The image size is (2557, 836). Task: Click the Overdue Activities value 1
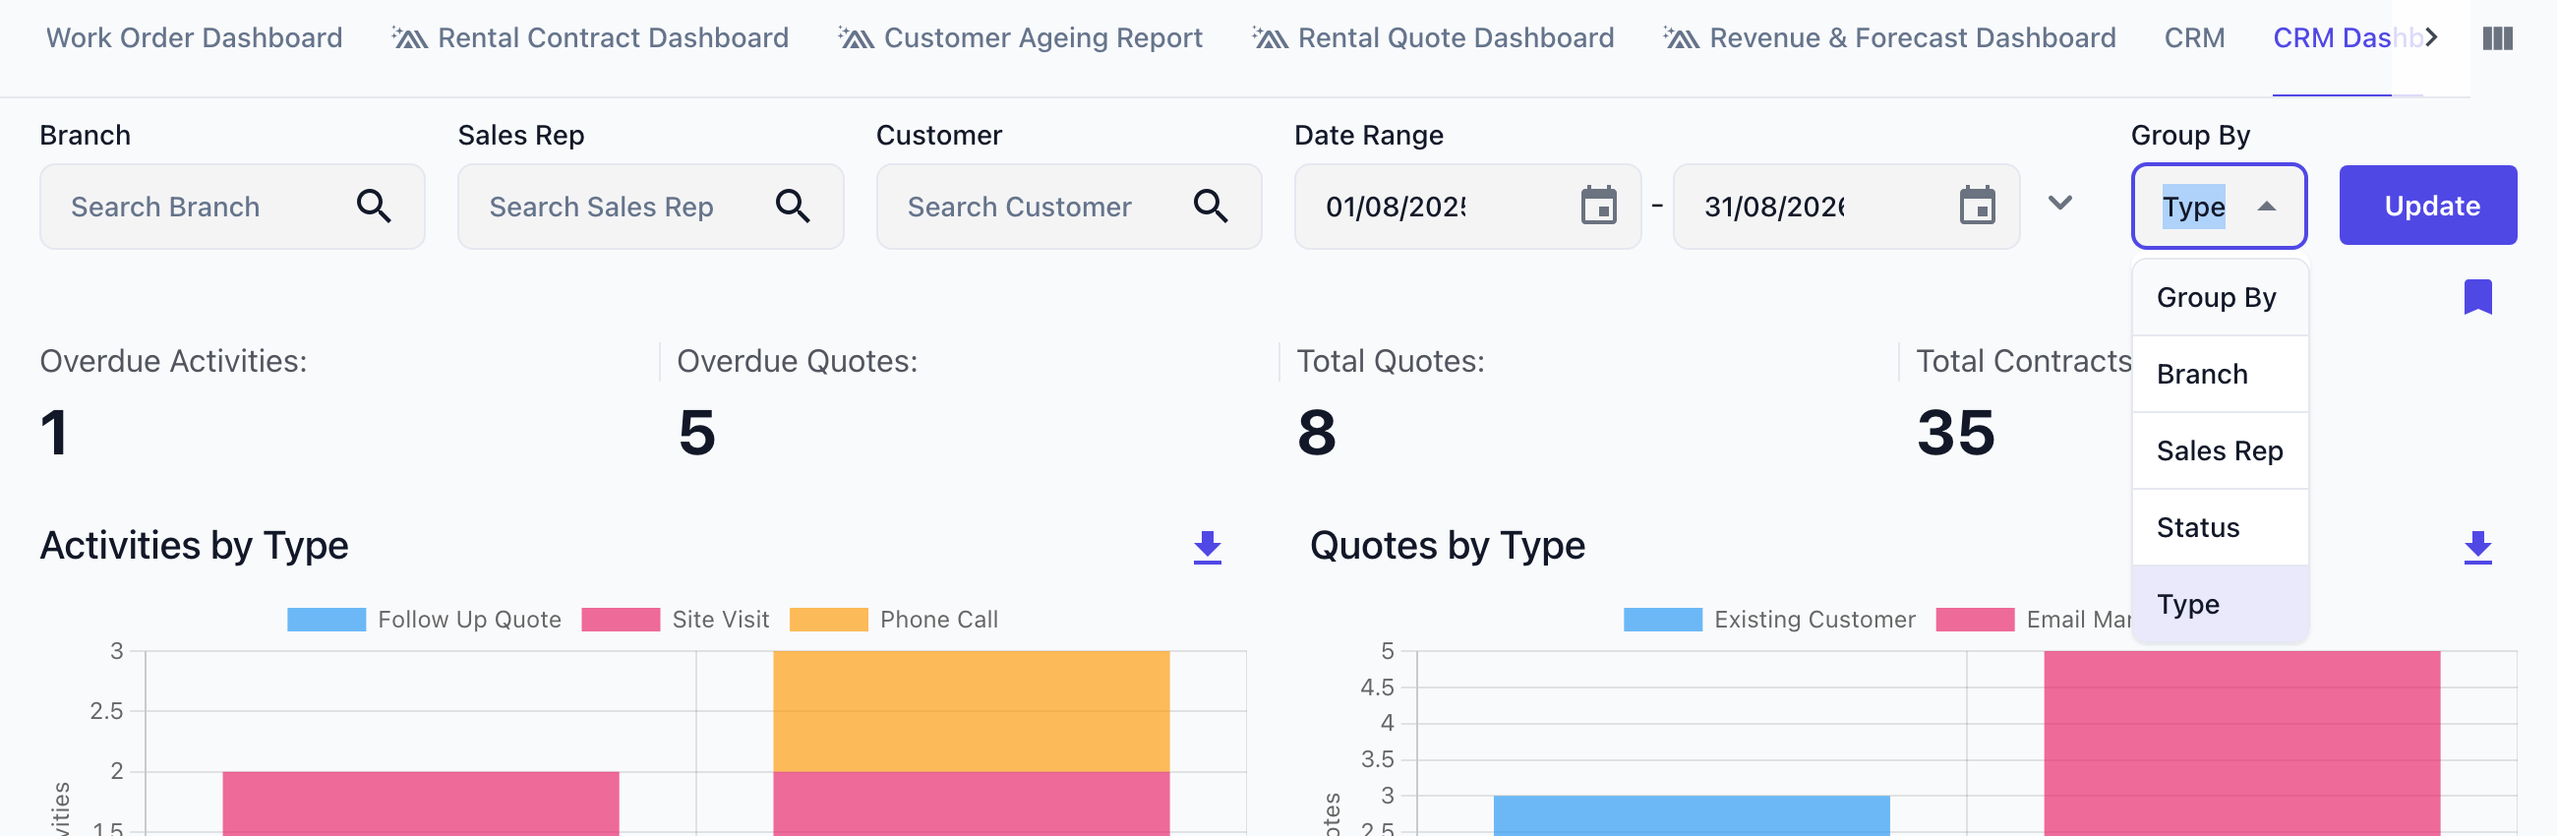[55, 433]
